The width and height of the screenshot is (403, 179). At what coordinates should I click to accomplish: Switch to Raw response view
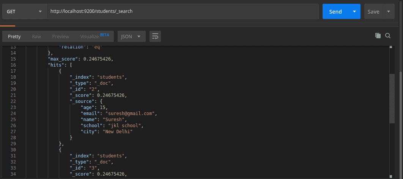click(x=36, y=36)
